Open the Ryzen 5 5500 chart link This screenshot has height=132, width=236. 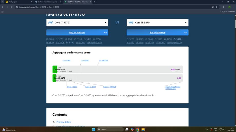[72, 87]
